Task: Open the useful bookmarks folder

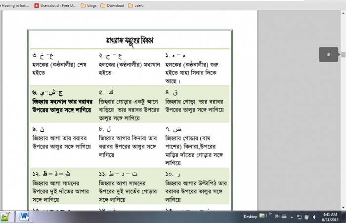Action: coord(136,5)
